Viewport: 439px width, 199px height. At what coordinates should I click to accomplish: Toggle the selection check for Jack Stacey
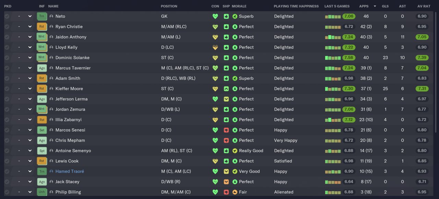point(7,182)
